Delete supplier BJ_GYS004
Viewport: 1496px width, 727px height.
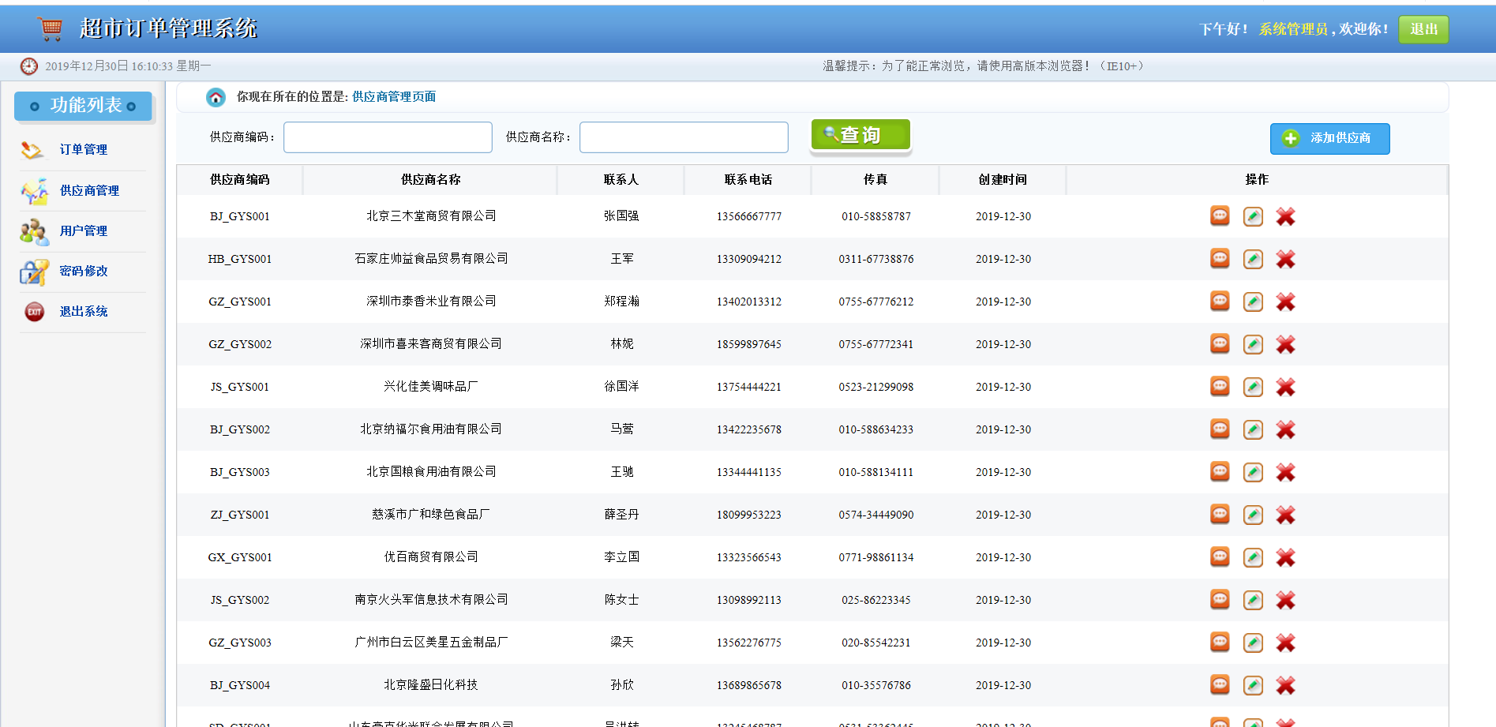click(1286, 685)
